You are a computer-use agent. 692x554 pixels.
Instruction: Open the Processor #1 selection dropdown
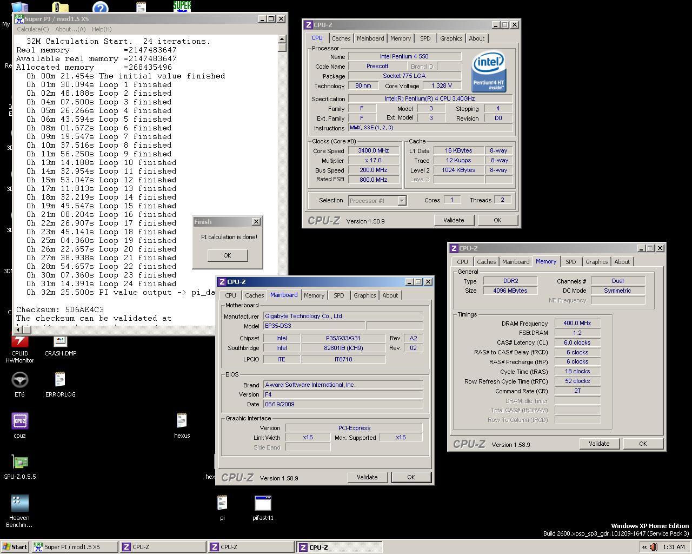coord(402,201)
